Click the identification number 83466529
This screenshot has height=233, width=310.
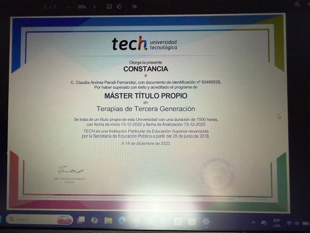click(211, 82)
